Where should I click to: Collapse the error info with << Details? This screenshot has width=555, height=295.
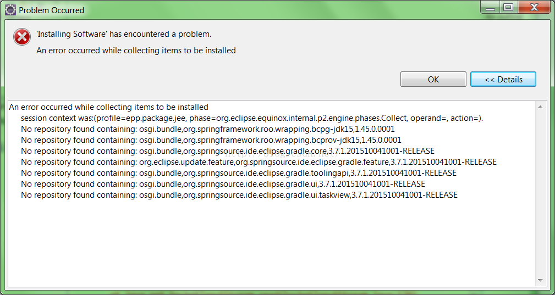[503, 79]
